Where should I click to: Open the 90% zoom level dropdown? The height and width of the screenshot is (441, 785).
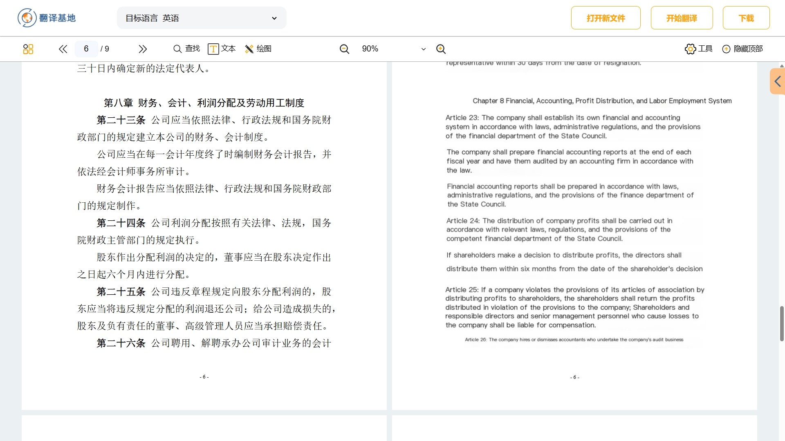click(x=394, y=49)
